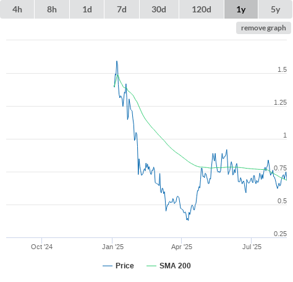Screen dimensions: 293x282
Task: Click the remove graph button
Action: 263,28
